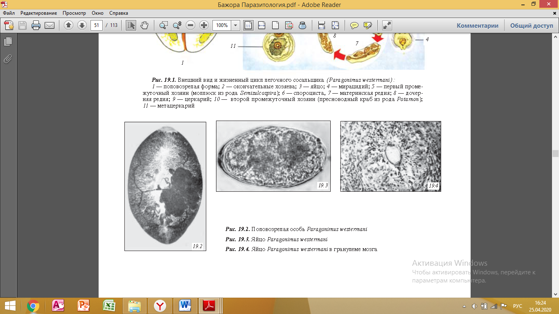This screenshot has width=559, height=314.
Task: Open Excel from taskbar
Action: [109, 306]
